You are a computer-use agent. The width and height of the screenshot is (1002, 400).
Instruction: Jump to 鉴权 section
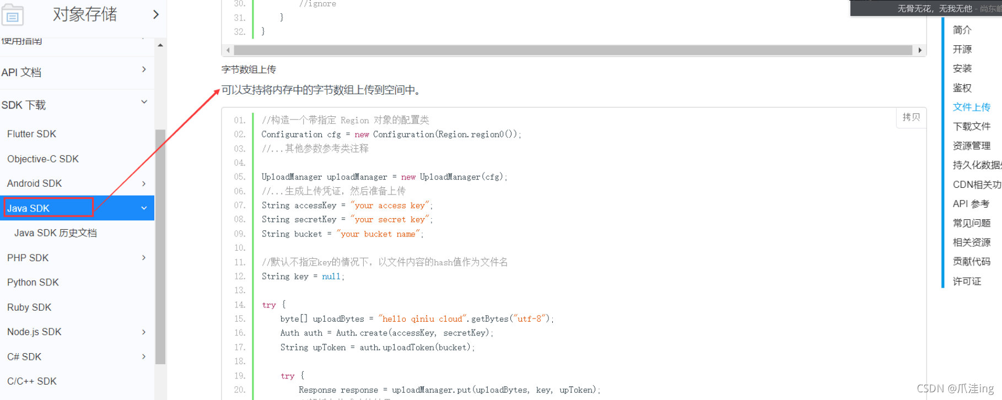[x=962, y=88]
